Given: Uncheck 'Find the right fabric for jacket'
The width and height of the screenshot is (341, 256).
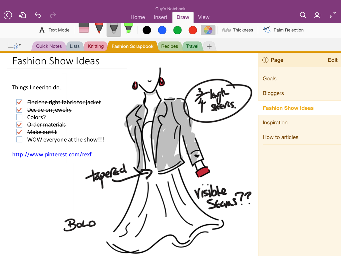Looking at the screenshot, I should (19, 102).
